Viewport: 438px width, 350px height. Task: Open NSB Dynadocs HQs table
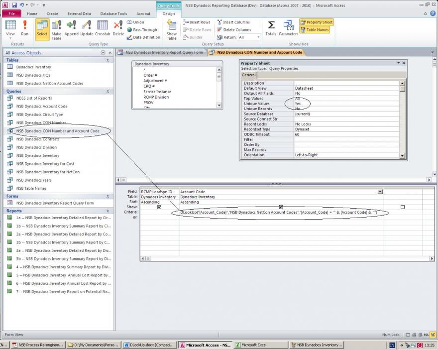pyautogui.click(x=33, y=75)
